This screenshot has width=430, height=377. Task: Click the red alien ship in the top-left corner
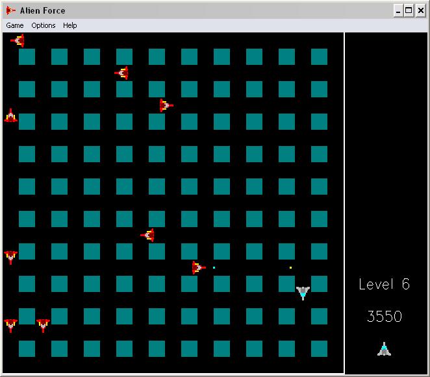18,40
